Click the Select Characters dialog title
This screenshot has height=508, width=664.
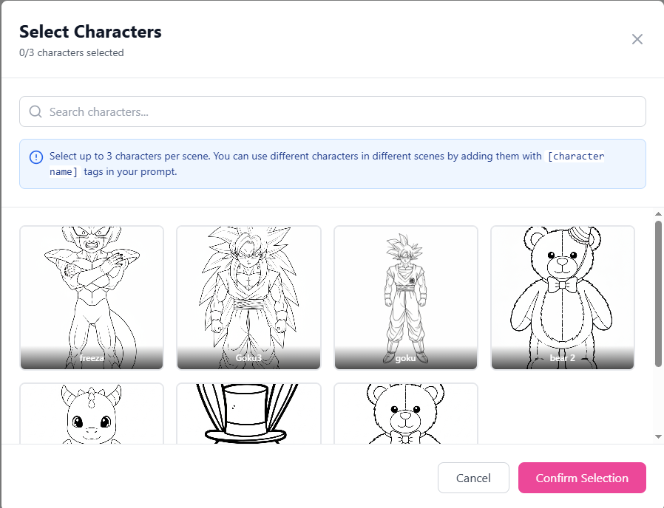pos(90,32)
